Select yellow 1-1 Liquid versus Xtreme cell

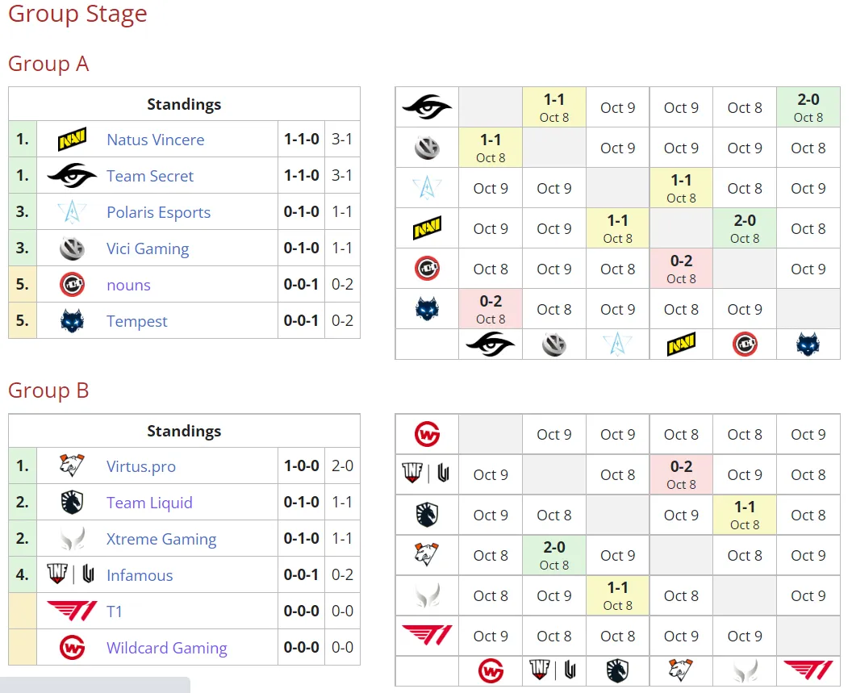coord(745,515)
